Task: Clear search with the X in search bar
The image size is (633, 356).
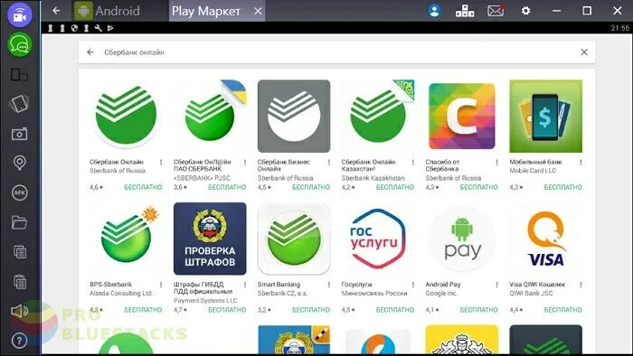Action: (x=584, y=52)
